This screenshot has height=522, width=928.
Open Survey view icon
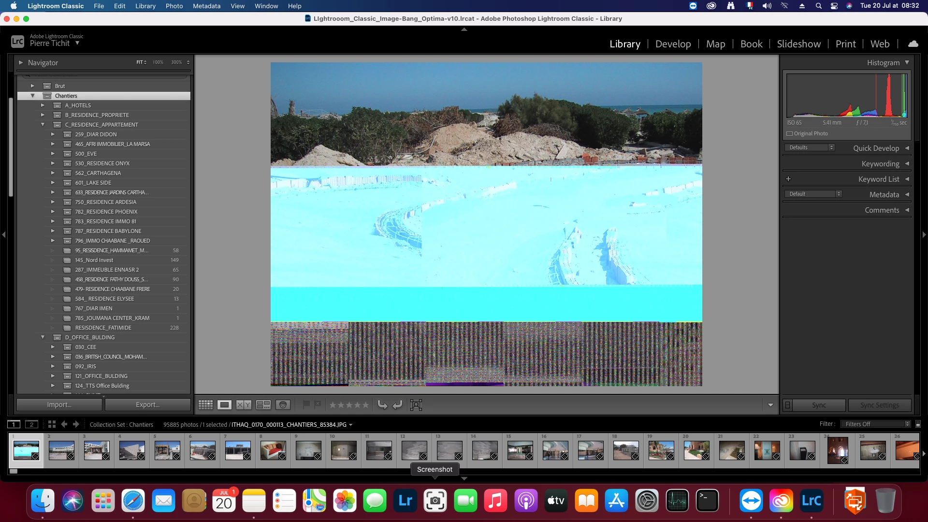tap(263, 405)
